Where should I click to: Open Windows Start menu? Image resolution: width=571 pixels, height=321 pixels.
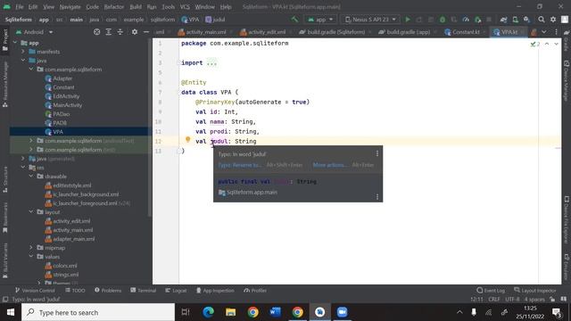click(11, 312)
